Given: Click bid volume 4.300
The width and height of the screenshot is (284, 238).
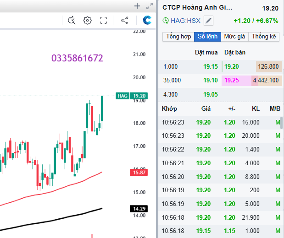Looking at the screenshot, I should (170, 94).
